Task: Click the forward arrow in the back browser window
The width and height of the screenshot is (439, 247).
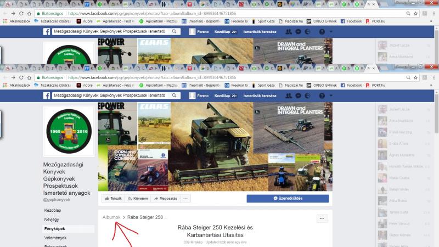Action: [13, 13]
